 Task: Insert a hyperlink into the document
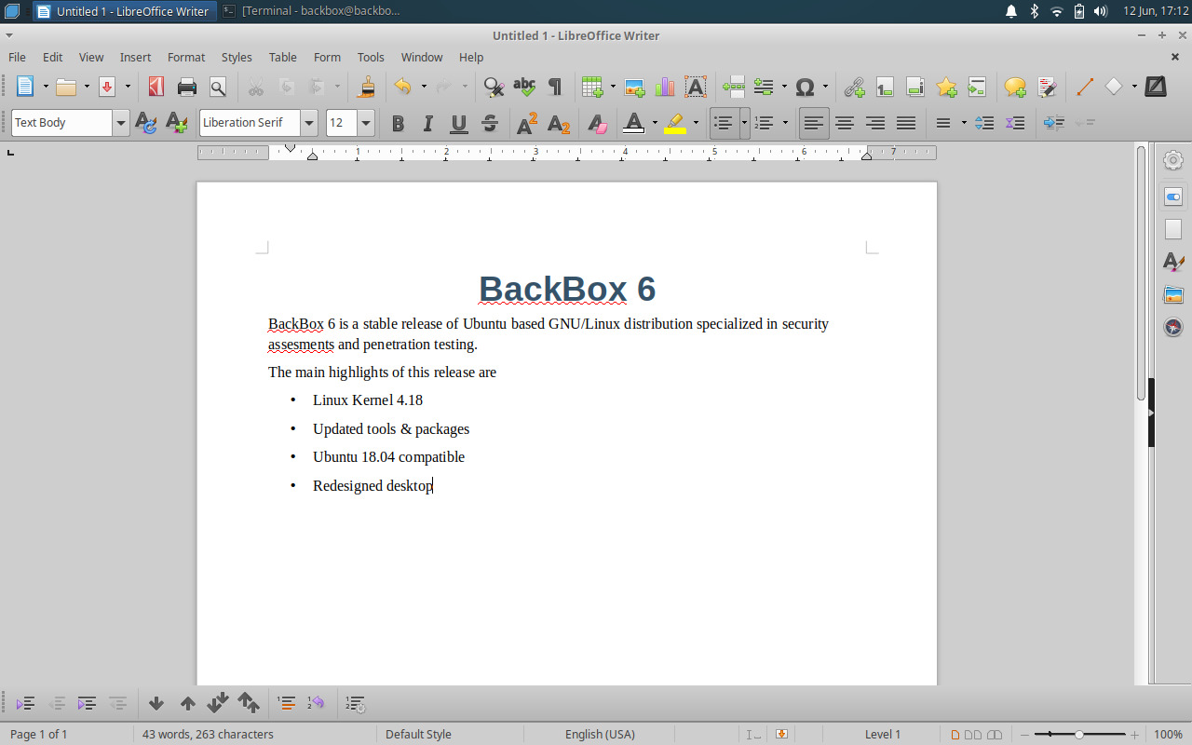tap(854, 87)
